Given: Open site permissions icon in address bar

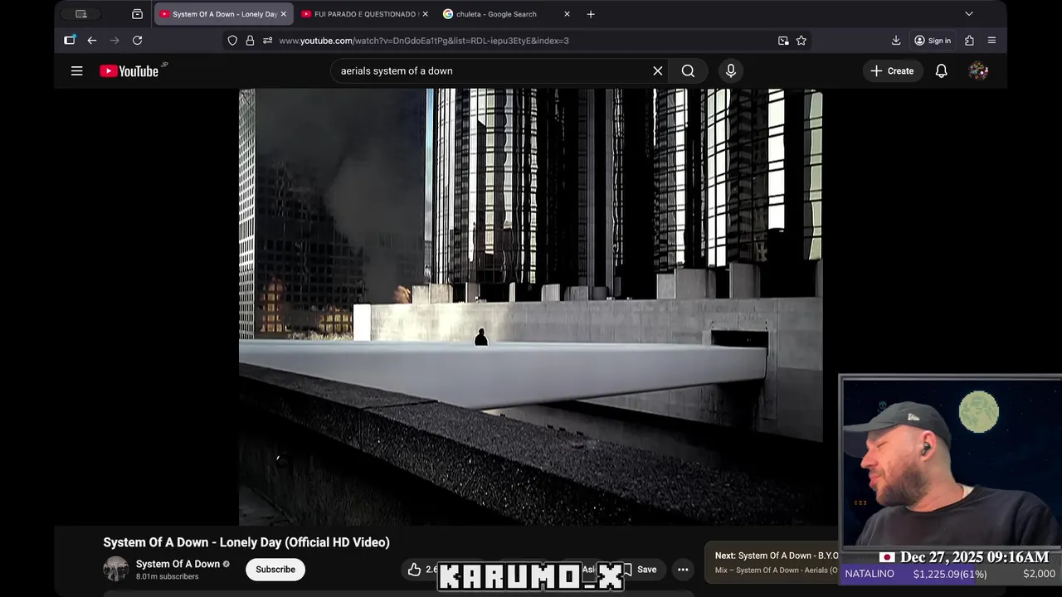Looking at the screenshot, I should [x=267, y=41].
